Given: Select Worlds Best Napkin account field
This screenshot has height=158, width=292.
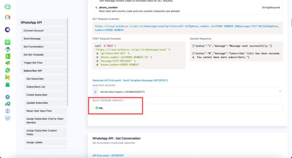Looking at the screenshot, I should [187, 92].
